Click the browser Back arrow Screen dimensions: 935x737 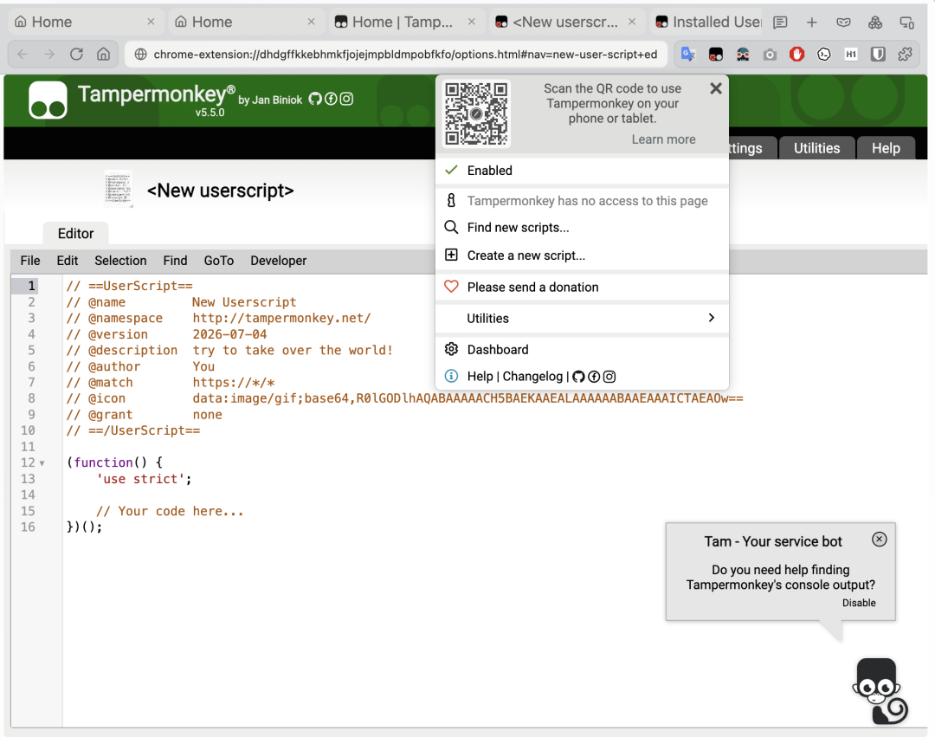click(23, 55)
